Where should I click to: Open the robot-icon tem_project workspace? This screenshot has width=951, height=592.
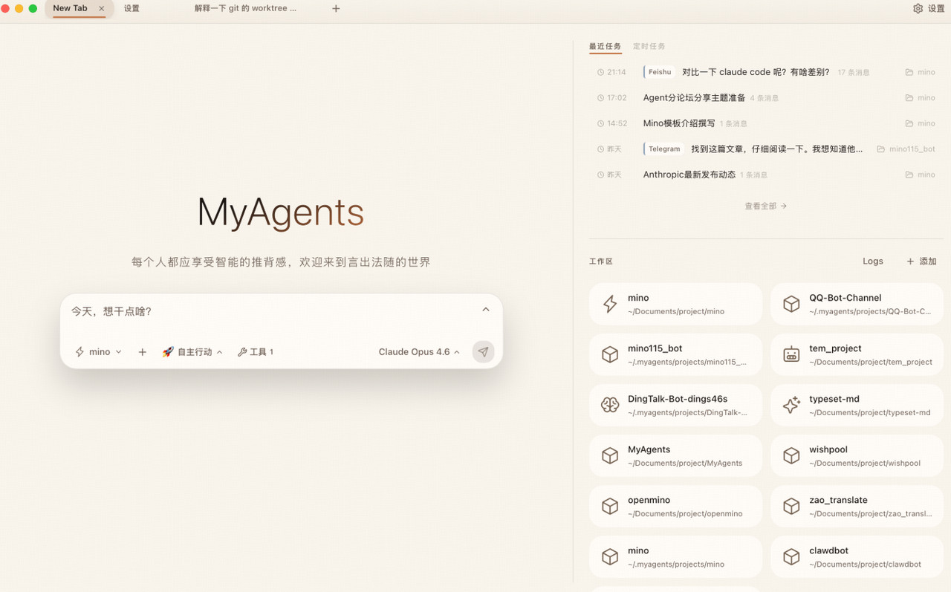click(x=857, y=354)
